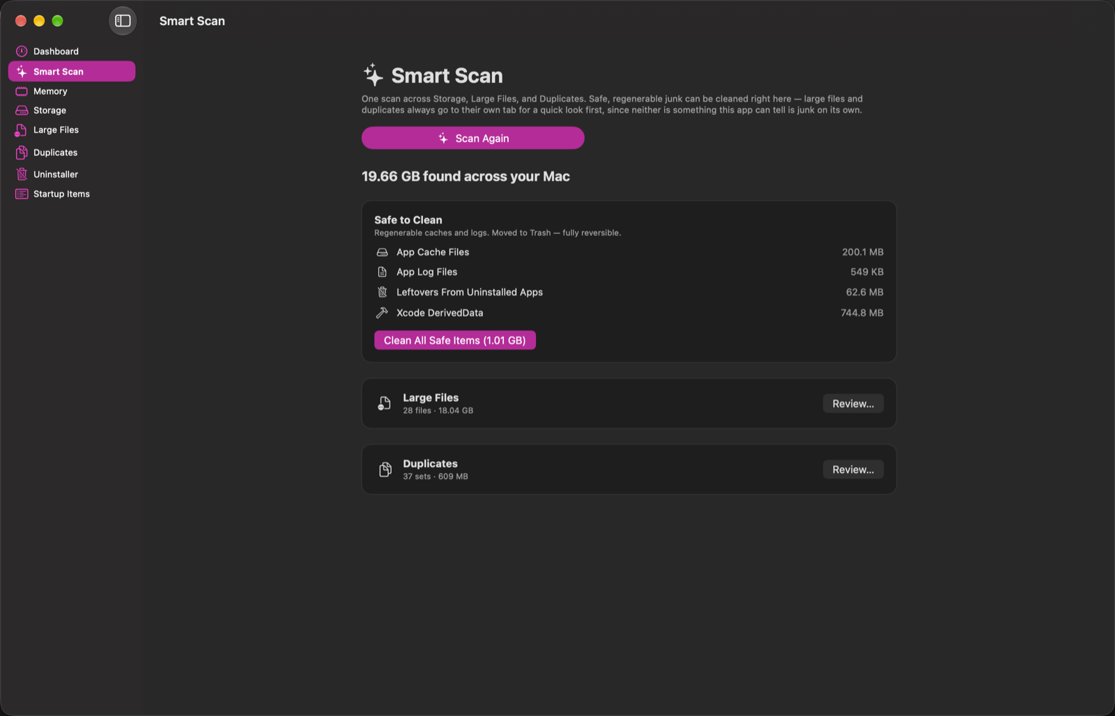Open the Uninstaller section
This screenshot has width=1115, height=716.
(x=72, y=174)
